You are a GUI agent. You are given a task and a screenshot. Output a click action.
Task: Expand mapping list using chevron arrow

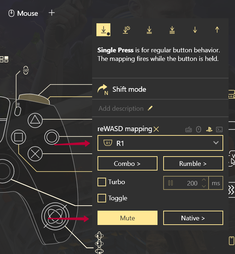216,143
